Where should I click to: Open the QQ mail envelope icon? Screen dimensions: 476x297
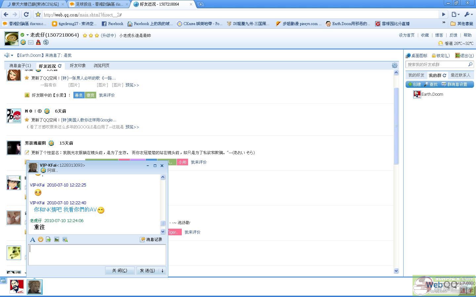pyautogui.click(x=31, y=42)
